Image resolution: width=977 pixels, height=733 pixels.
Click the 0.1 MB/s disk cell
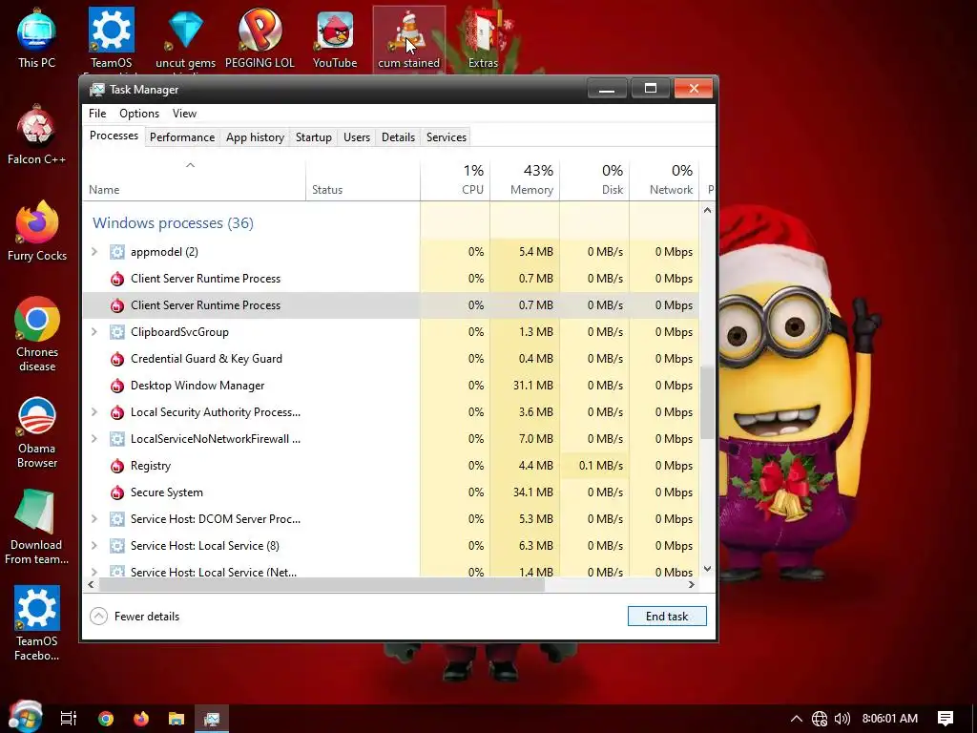pyautogui.click(x=594, y=466)
